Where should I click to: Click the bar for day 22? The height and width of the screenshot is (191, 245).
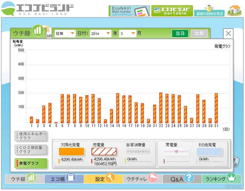coord(161,108)
